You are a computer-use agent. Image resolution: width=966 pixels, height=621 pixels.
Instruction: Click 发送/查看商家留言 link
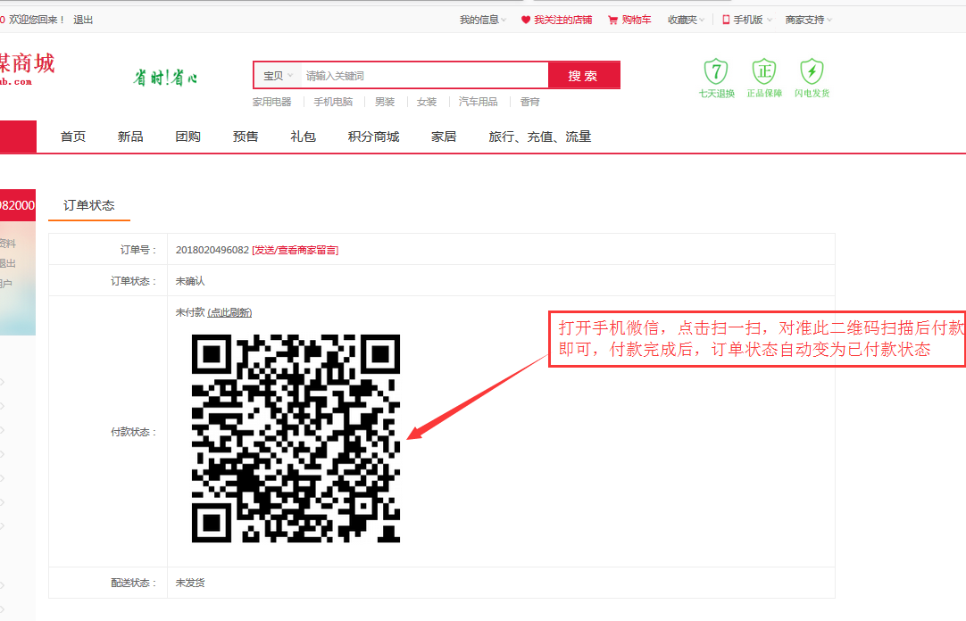coord(296,250)
